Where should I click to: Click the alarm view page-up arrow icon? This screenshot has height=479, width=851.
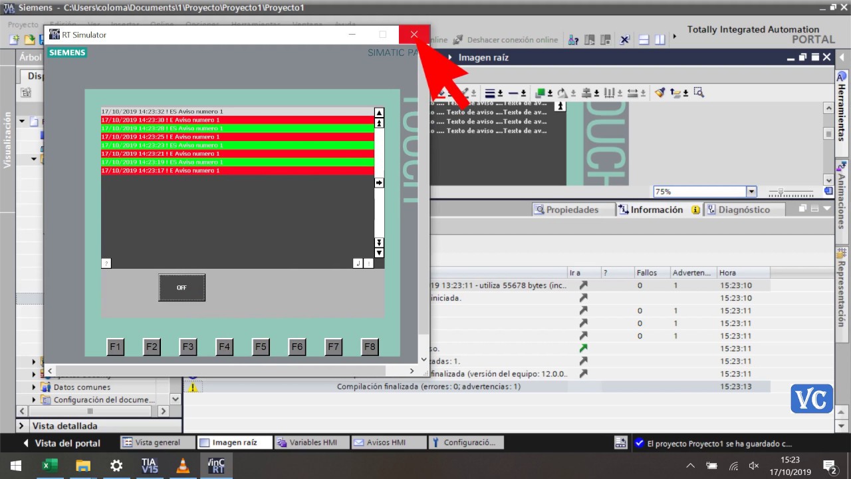click(x=379, y=122)
